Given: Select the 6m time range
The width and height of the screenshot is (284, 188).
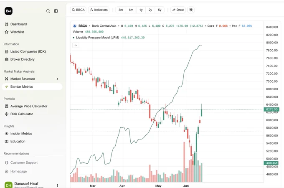Looking at the screenshot, I should tap(131, 10).
